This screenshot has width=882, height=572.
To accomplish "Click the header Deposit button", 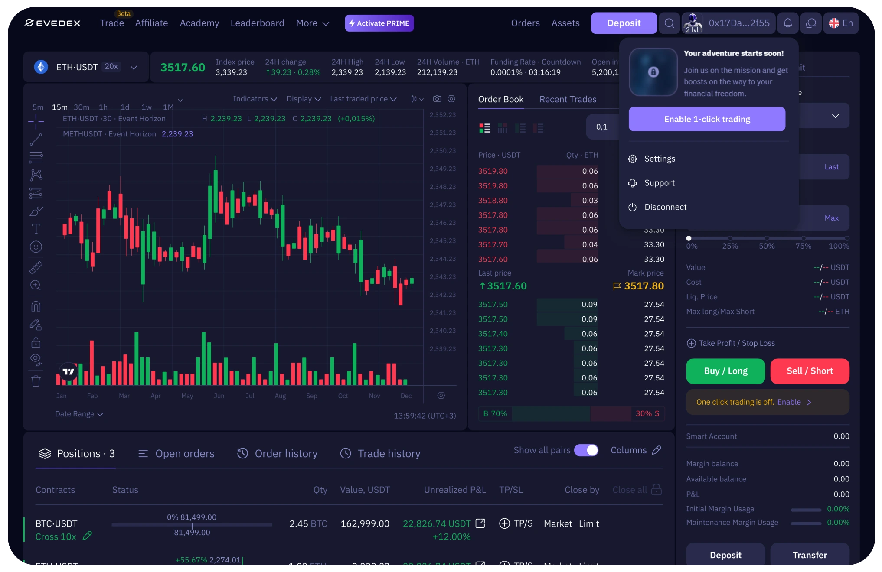I will coord(624,23).
